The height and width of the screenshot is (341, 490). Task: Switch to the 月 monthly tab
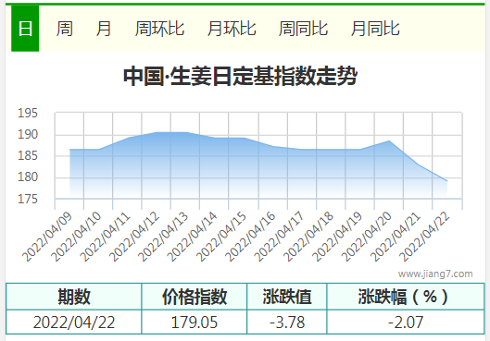click(x=104, y=29)
